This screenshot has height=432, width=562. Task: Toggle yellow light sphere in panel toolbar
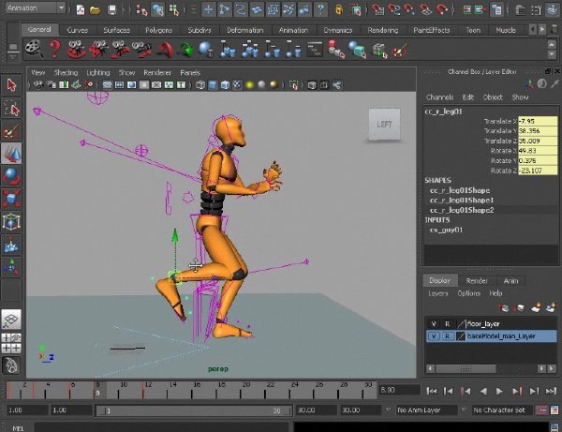point(250,85)
